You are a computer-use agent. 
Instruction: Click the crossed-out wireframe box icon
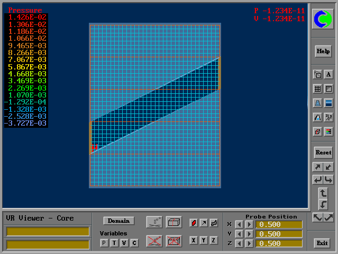[174, 241]
